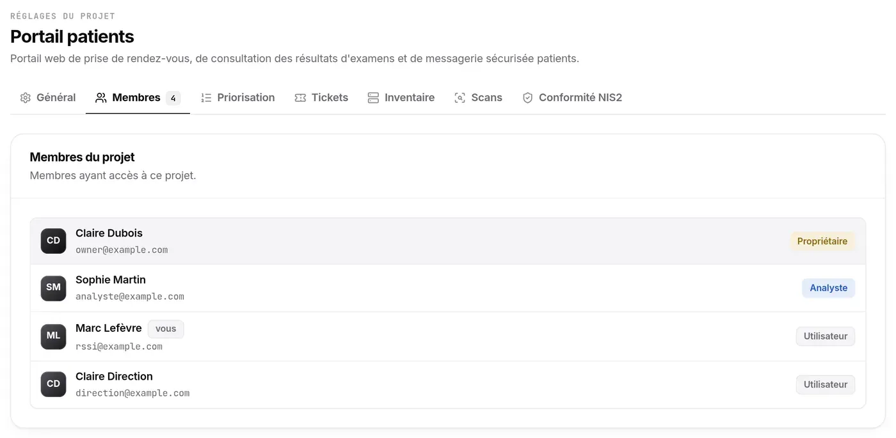
Task: Select the name Claire Direction
Action: coord(114,376)
